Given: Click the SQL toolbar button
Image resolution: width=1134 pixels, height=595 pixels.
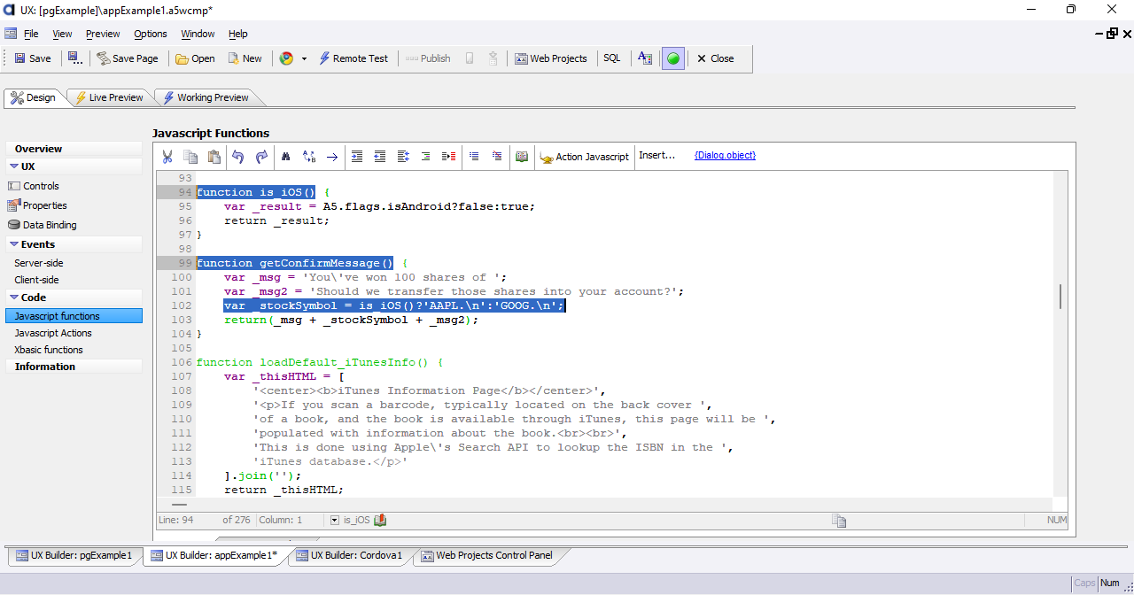Looking at the screenshot, I should (x=612, y=58).
